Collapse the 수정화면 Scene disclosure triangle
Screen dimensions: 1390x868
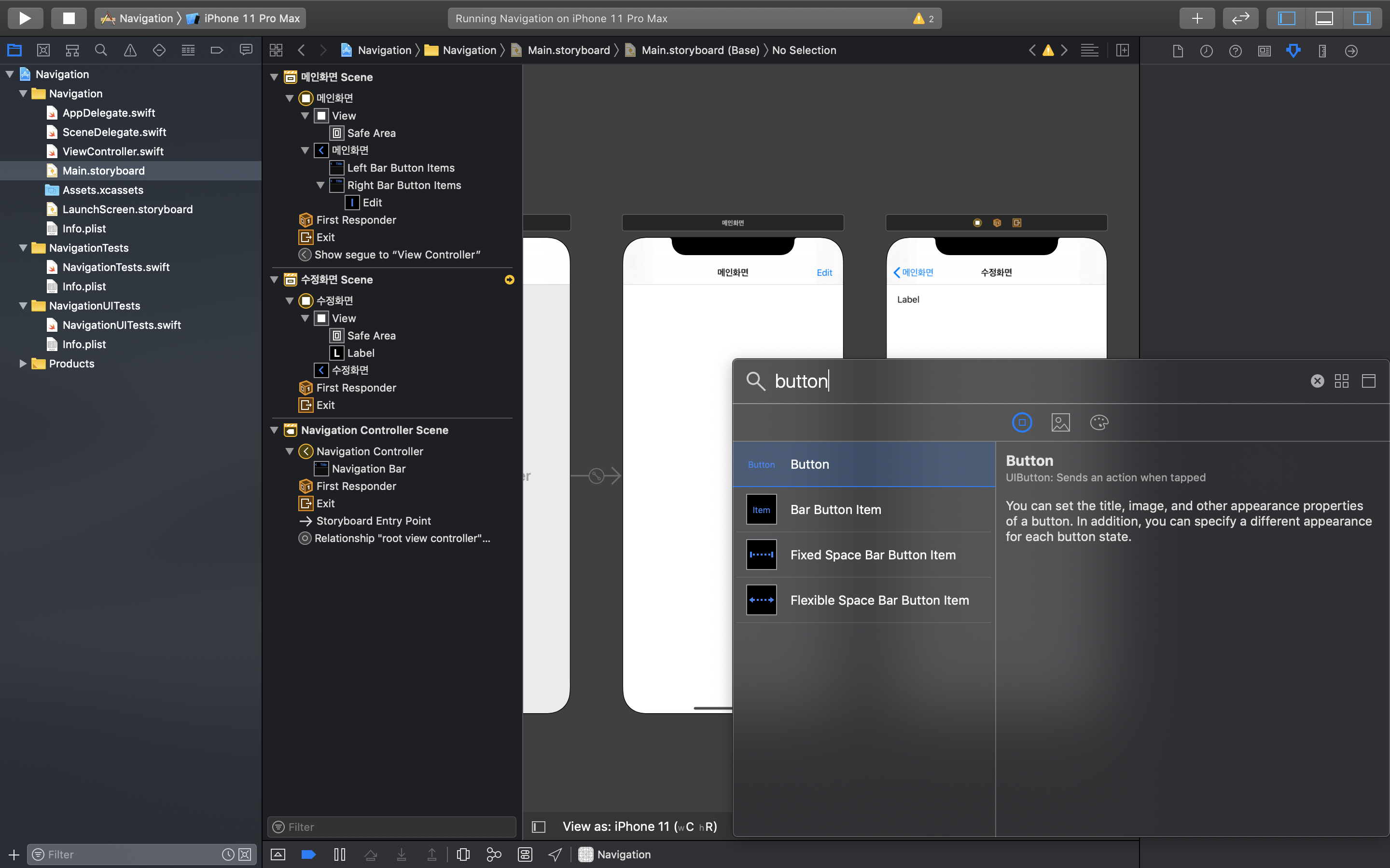pyautogui.click(x=275, y=280)
